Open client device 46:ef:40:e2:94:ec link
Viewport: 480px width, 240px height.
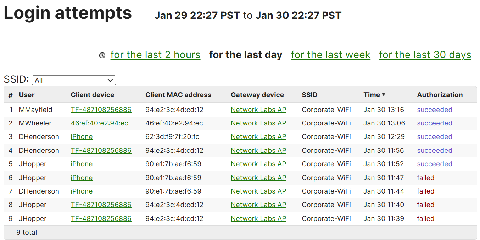point(100,123)
